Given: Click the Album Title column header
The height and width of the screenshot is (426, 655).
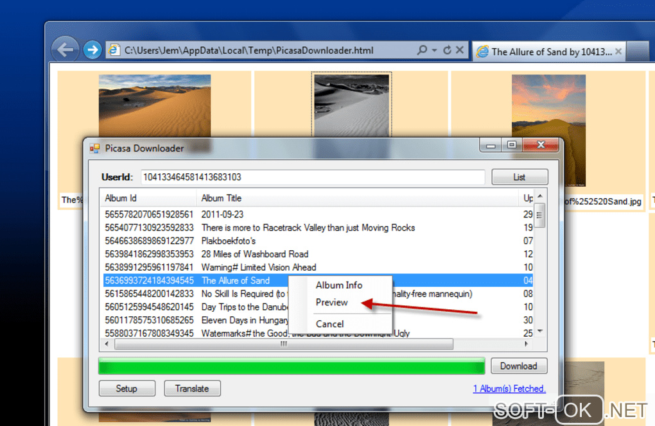Looking at the screenshot, I should [x=357, y=198].
